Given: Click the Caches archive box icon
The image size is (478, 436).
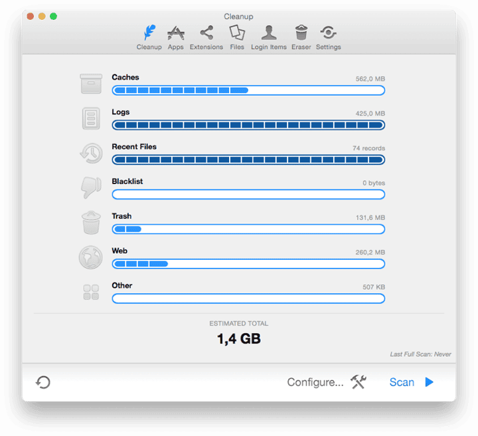Looking at the screenshot, I should click(91, 84).
